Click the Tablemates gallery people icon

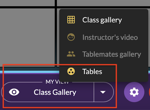(71, 54)
